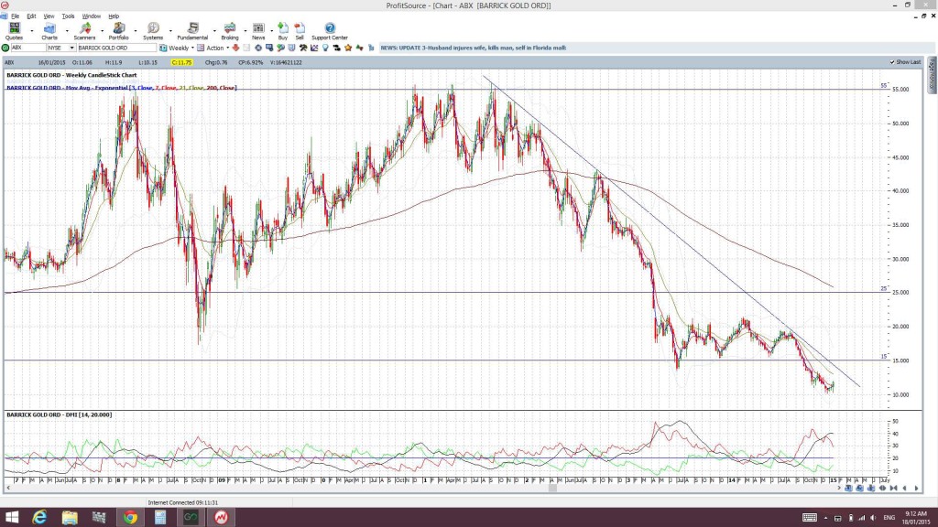Open the Window menu

click(91, 16)
